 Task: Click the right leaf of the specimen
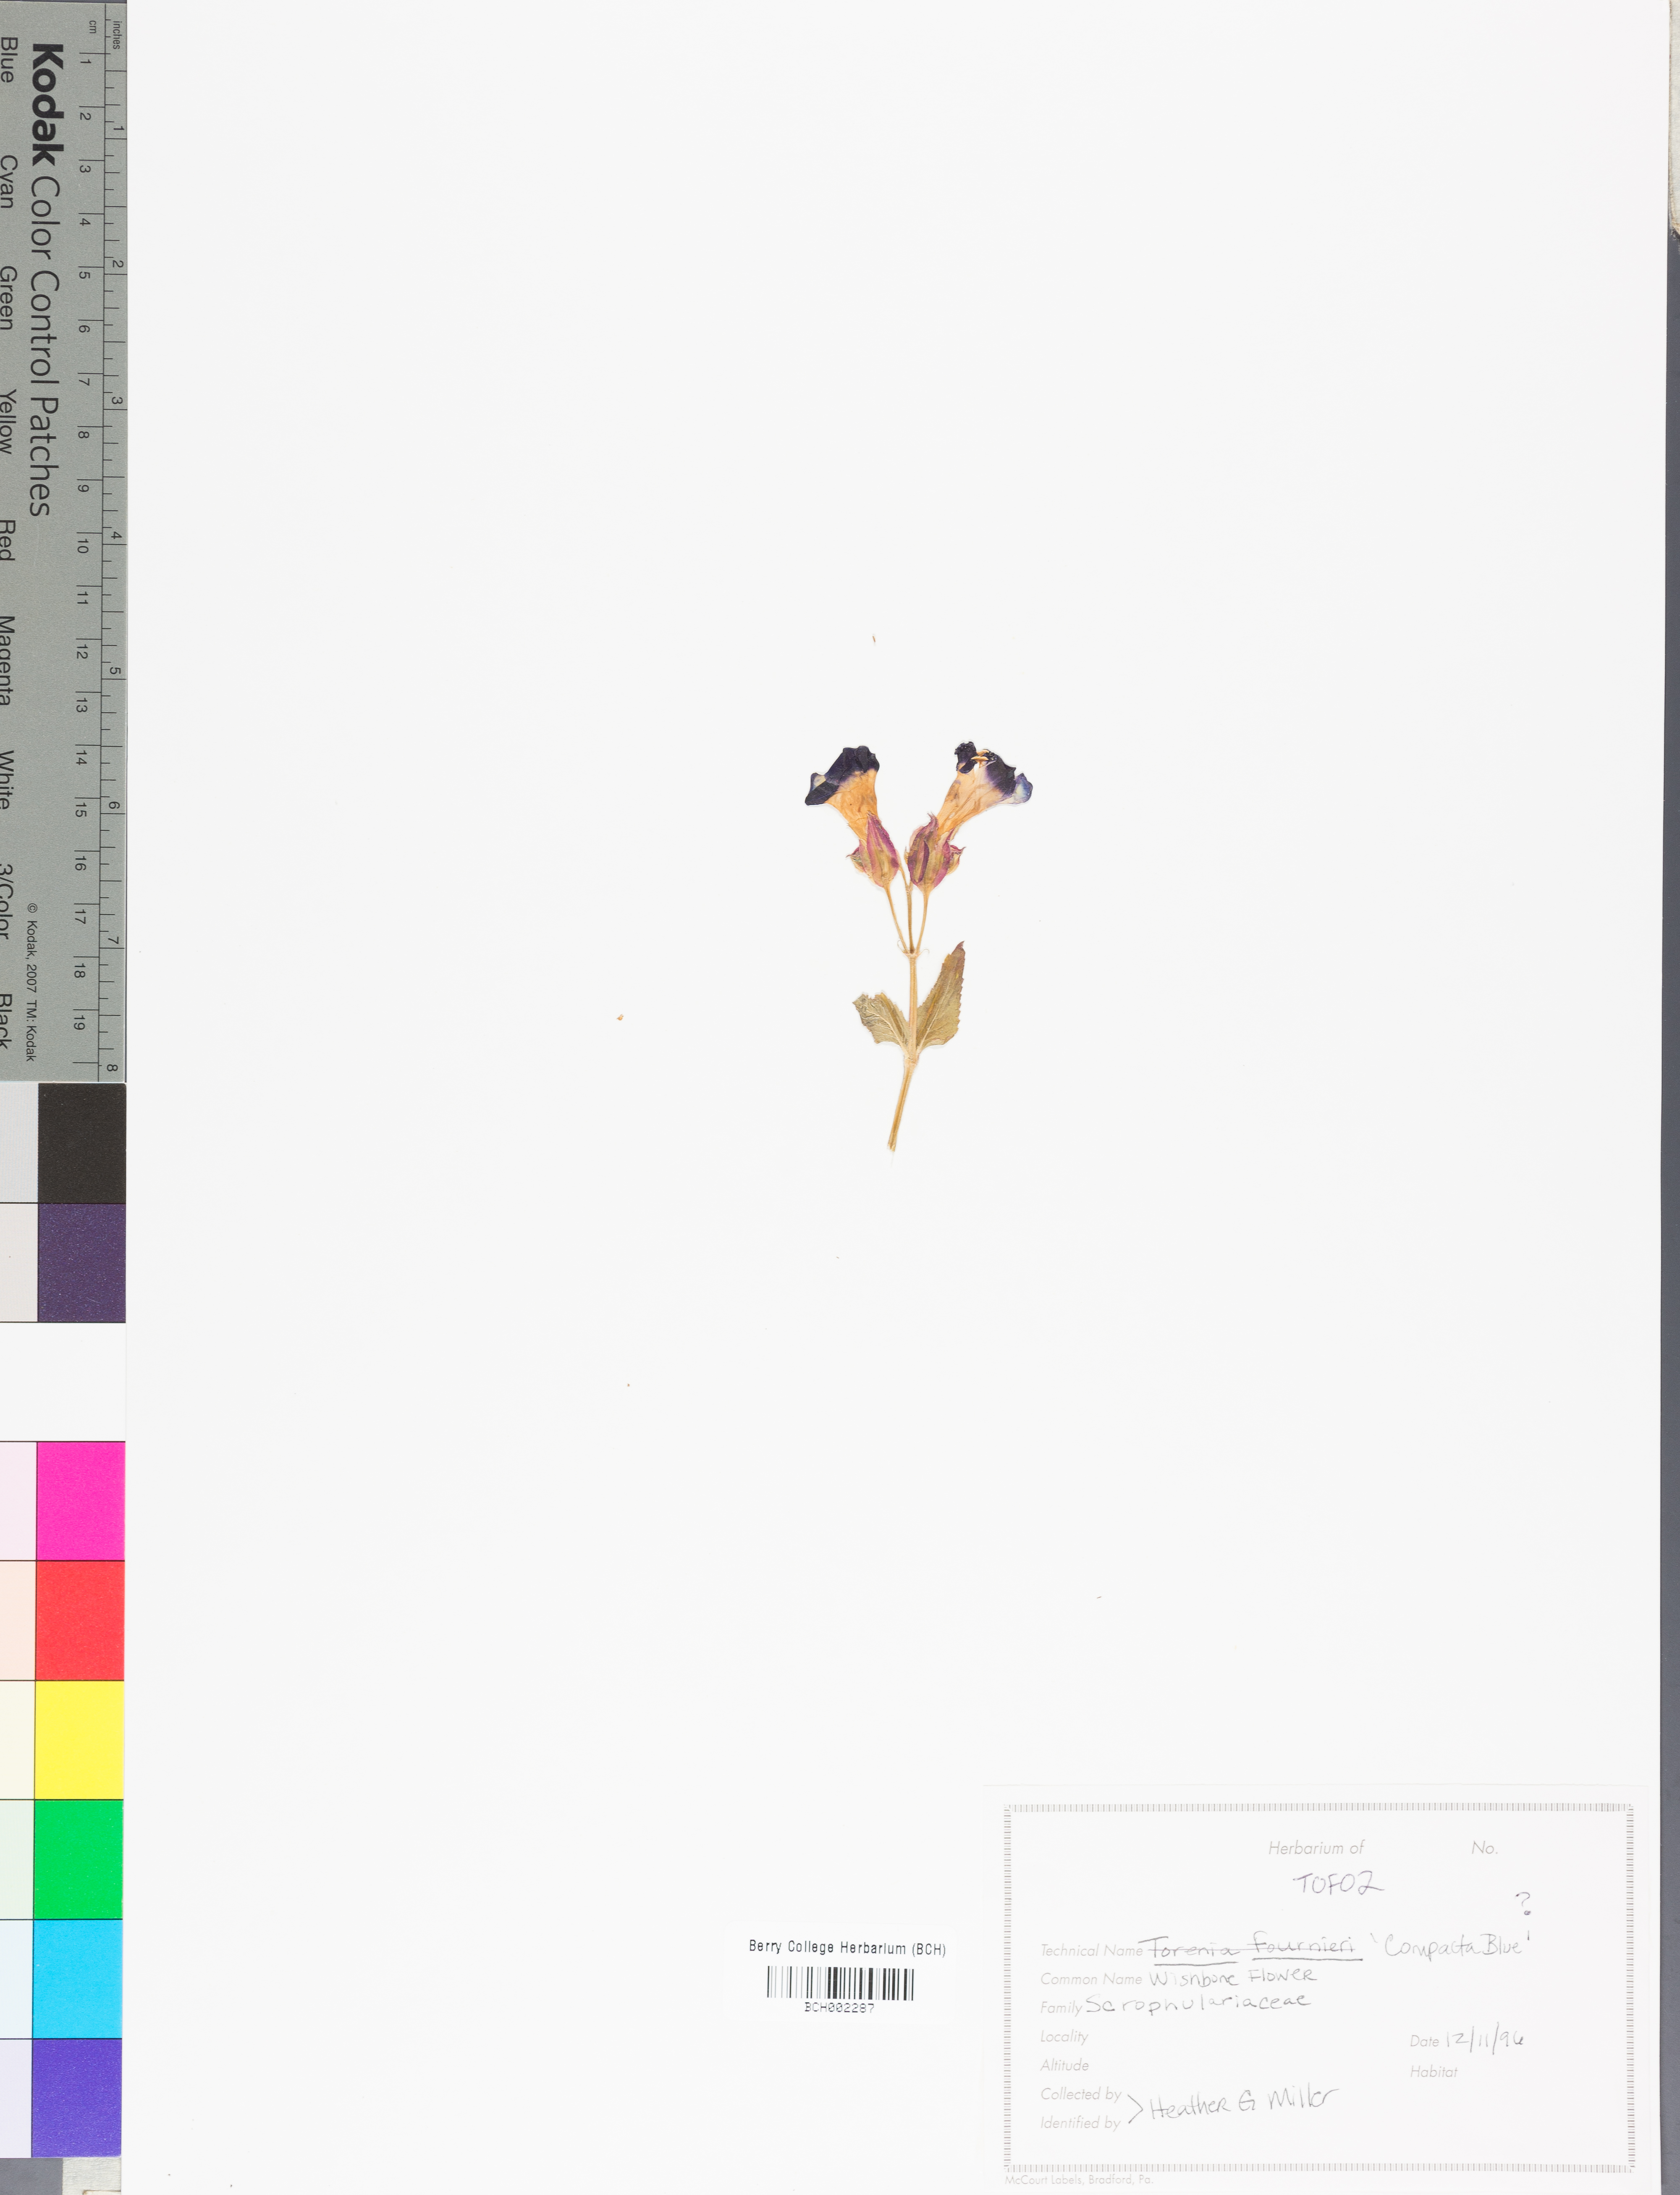(941, 1000)
